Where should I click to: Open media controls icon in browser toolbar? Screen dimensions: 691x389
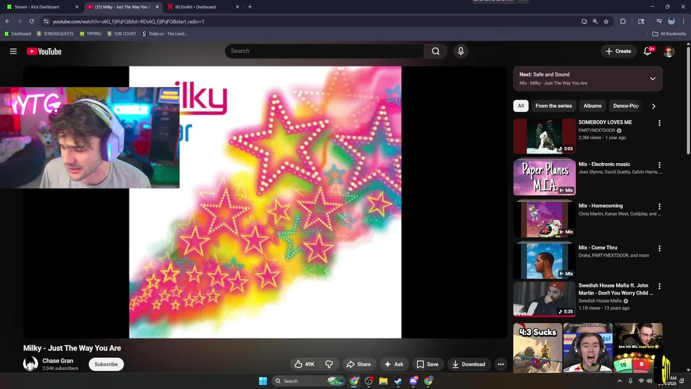coord(659,22)
